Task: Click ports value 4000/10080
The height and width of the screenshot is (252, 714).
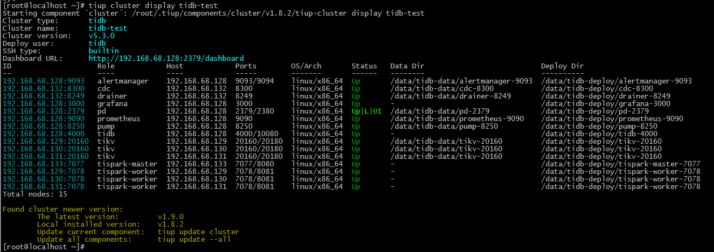Action: click(x=257, y=134)
